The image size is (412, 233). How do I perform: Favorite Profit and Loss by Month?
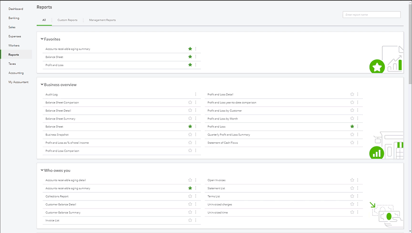(x=352, y=118)
